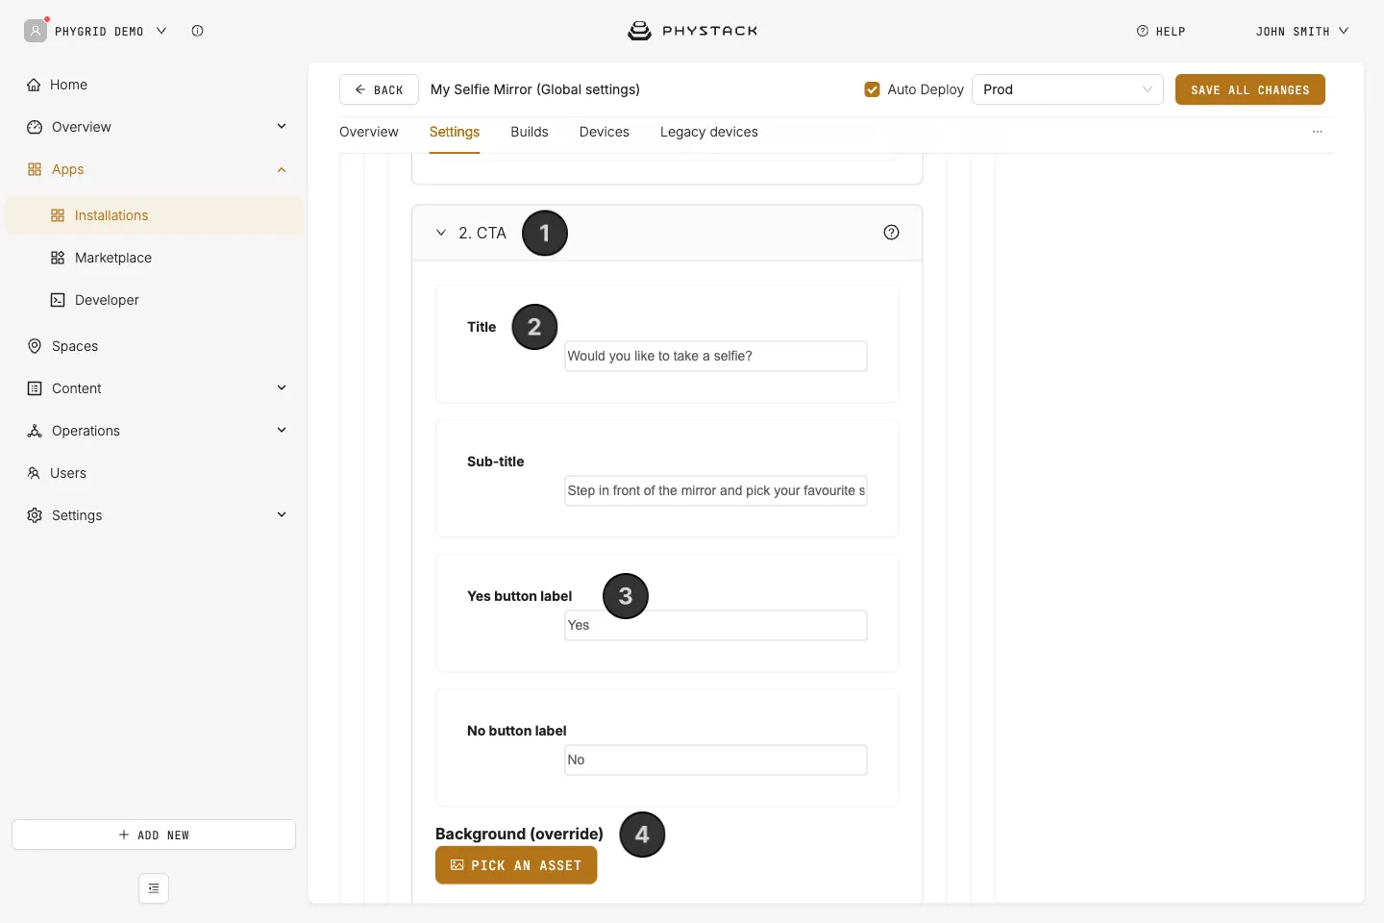Click the Developer terminal icon
Viewport: 1384px width, 923px height.
click(58, 300)
